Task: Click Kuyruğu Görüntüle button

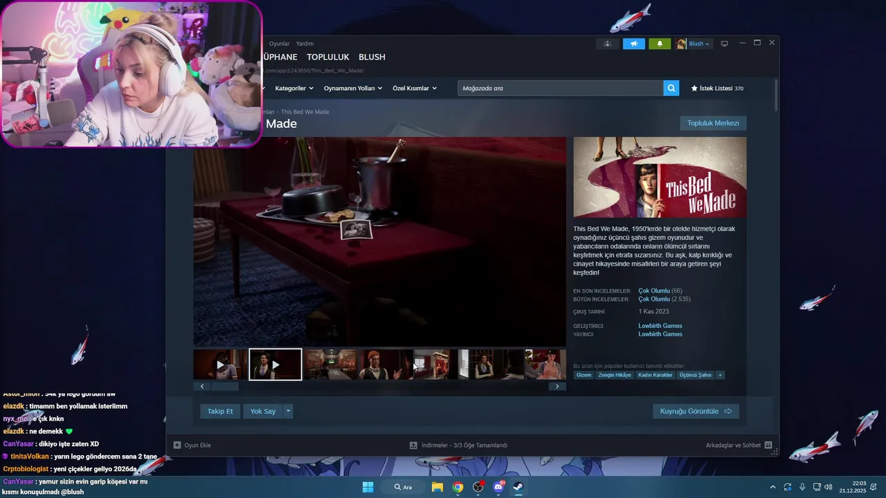Action: tap(696, 412)
